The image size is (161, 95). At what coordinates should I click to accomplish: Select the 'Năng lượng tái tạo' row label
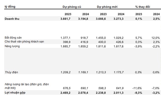[x=27, y=86]
